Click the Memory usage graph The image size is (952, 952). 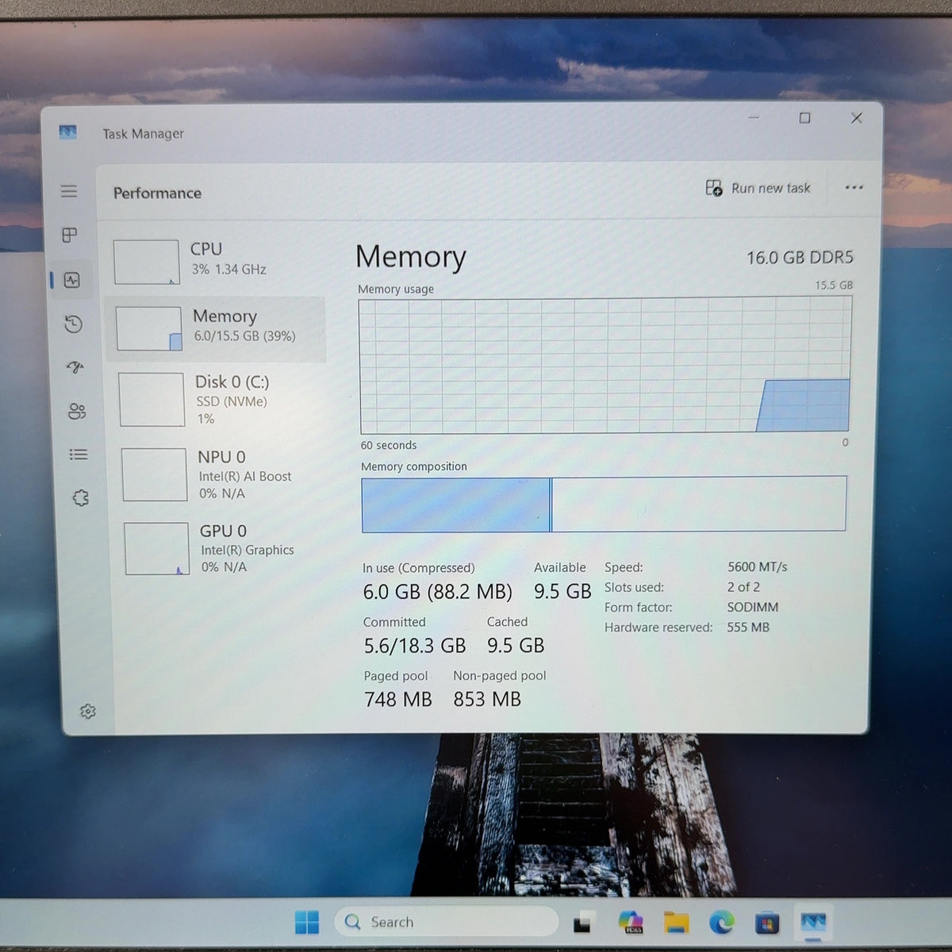[x=605, y=365]
